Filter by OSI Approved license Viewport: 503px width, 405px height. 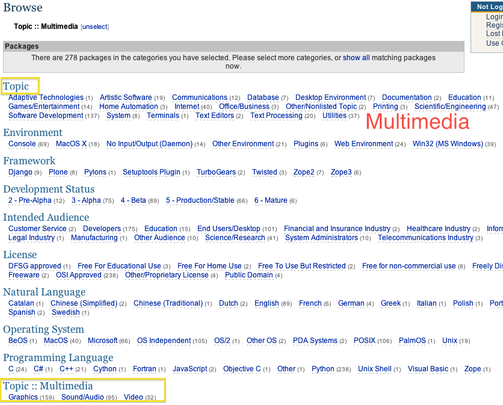point(79,275)
